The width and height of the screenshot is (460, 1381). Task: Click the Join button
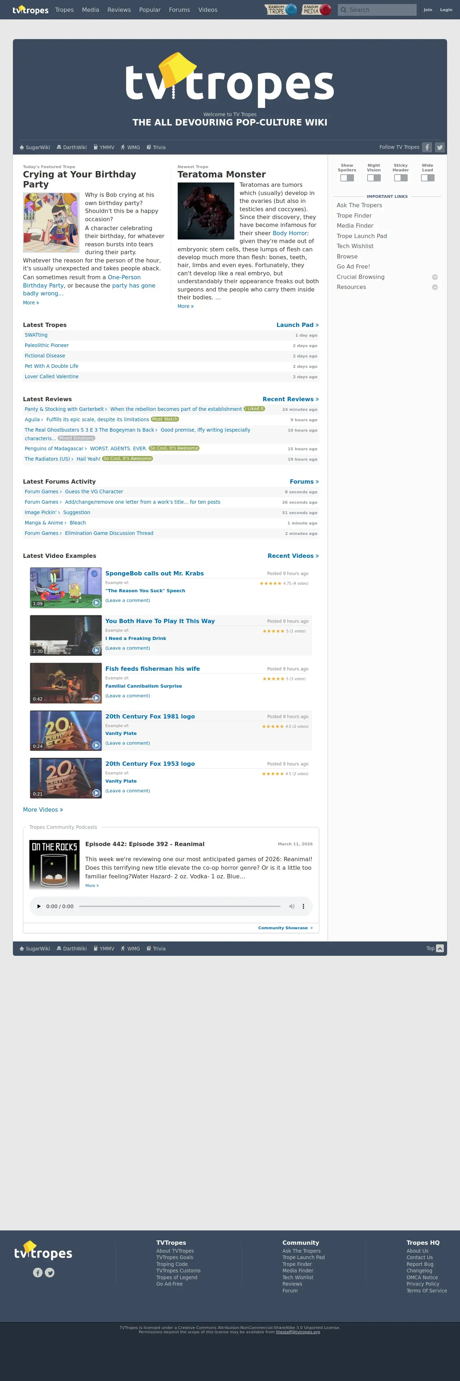click(x=428, y=10)
